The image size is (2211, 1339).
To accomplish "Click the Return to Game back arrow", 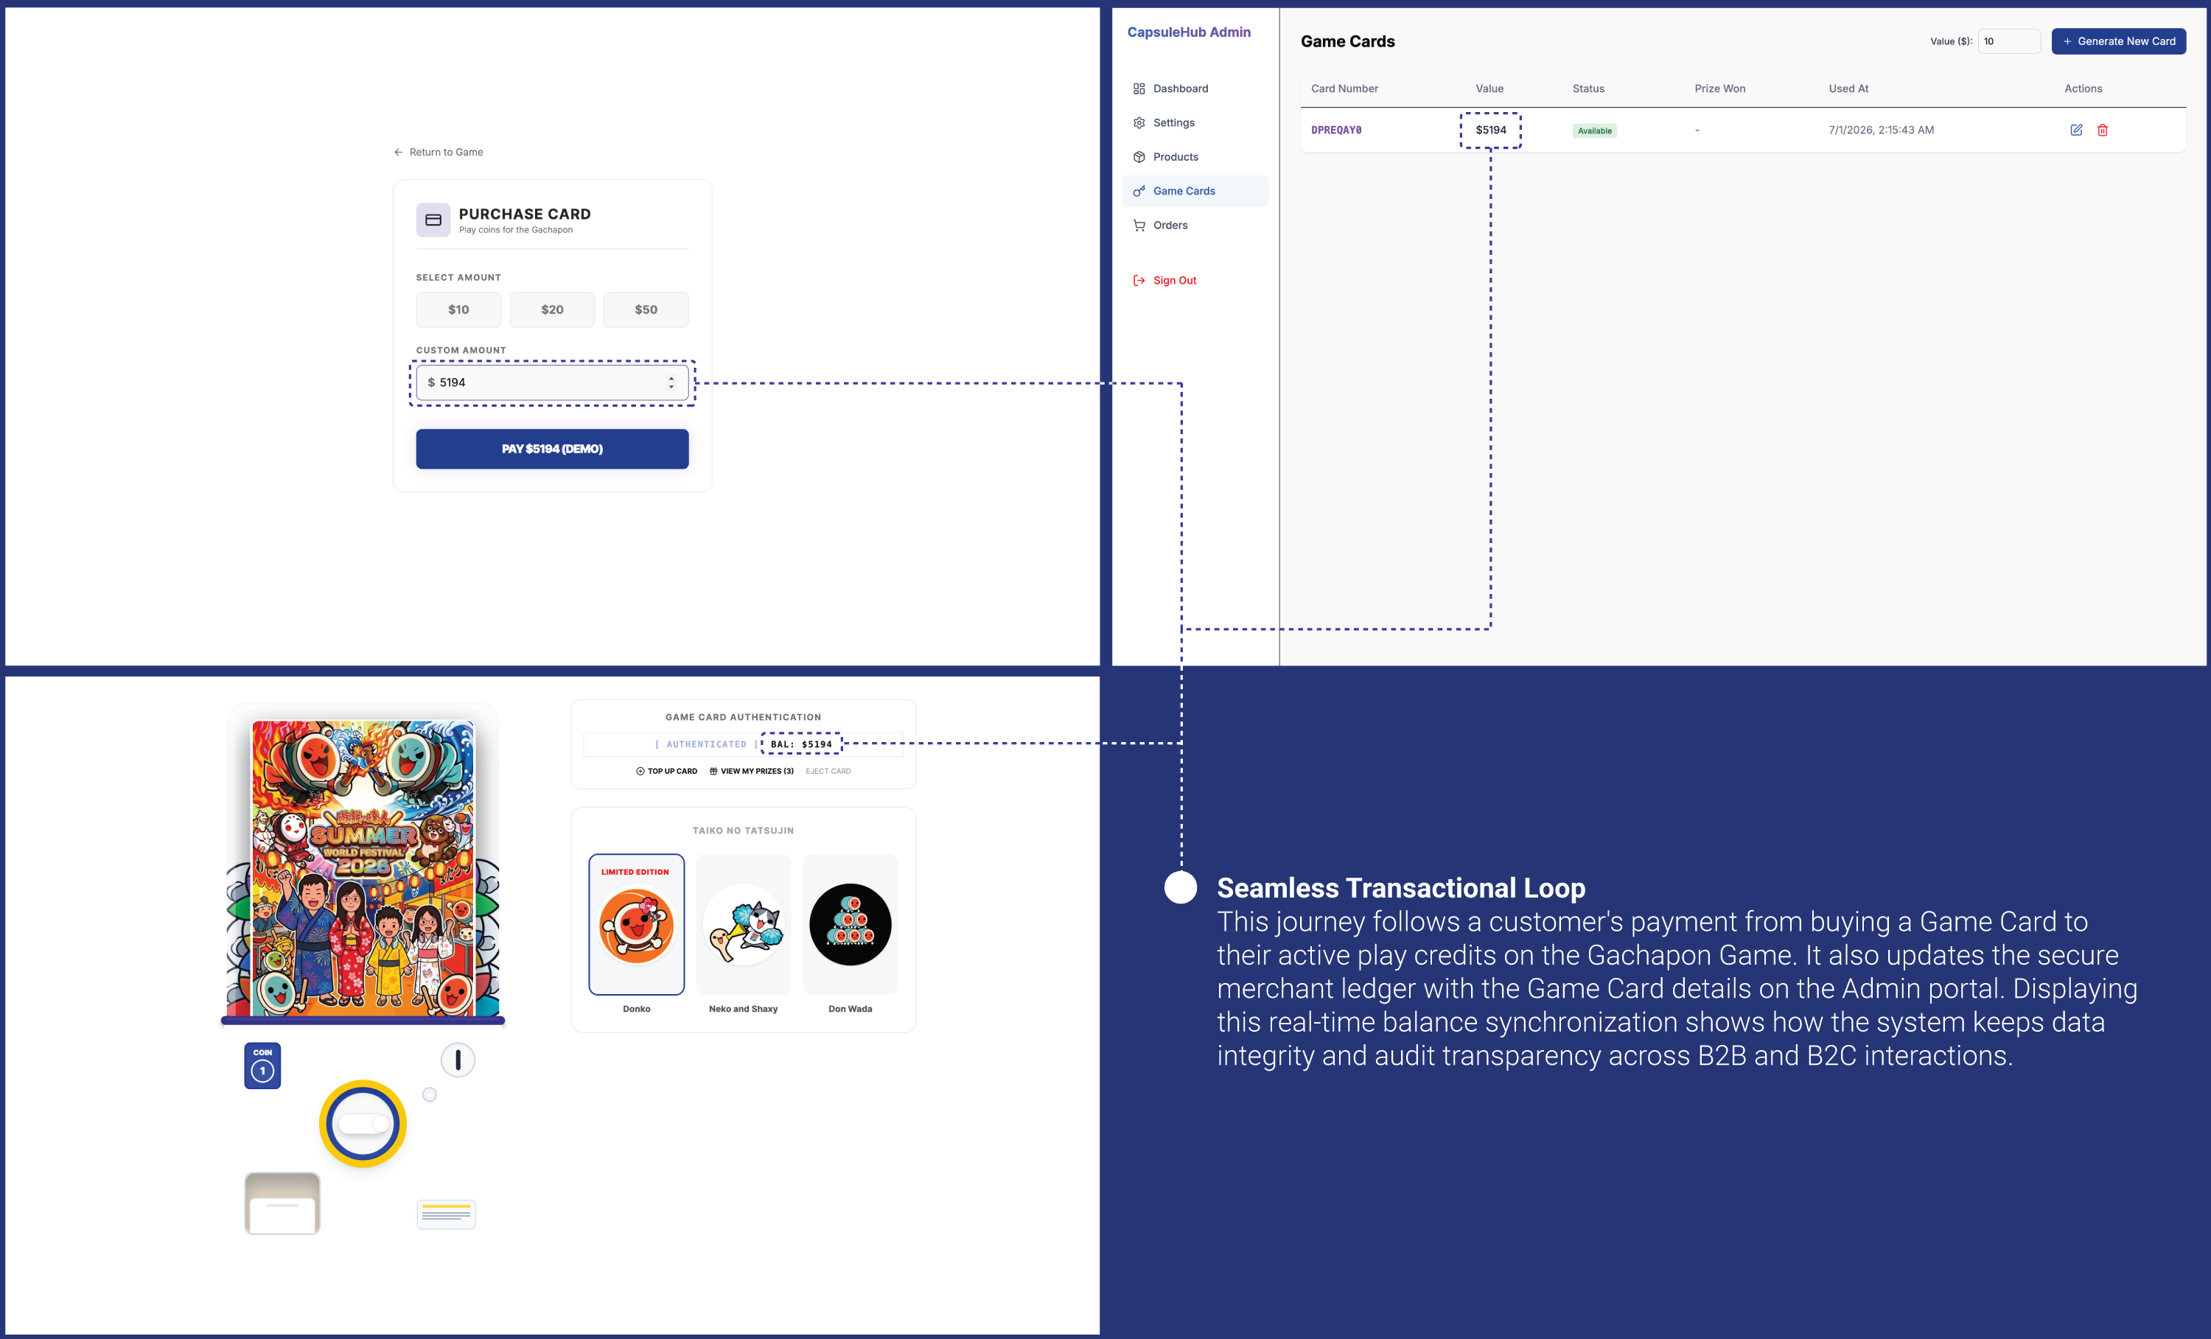I will point(399,153).
